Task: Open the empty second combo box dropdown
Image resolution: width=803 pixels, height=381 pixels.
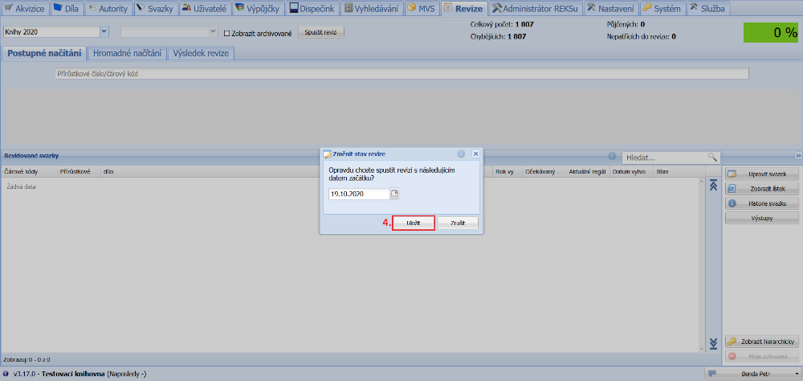Action: pyautogui.click(x=213, y=32)
